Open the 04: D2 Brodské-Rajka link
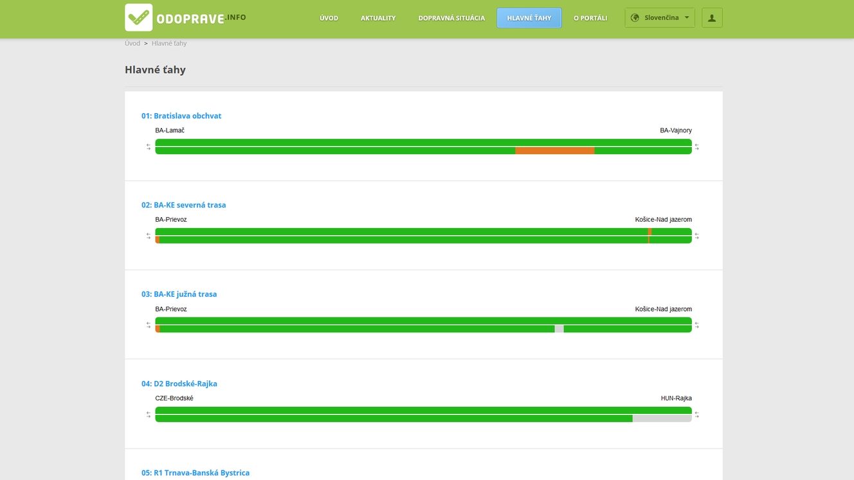The height and width of the screenshot is (480, 854). coord(179,384)
